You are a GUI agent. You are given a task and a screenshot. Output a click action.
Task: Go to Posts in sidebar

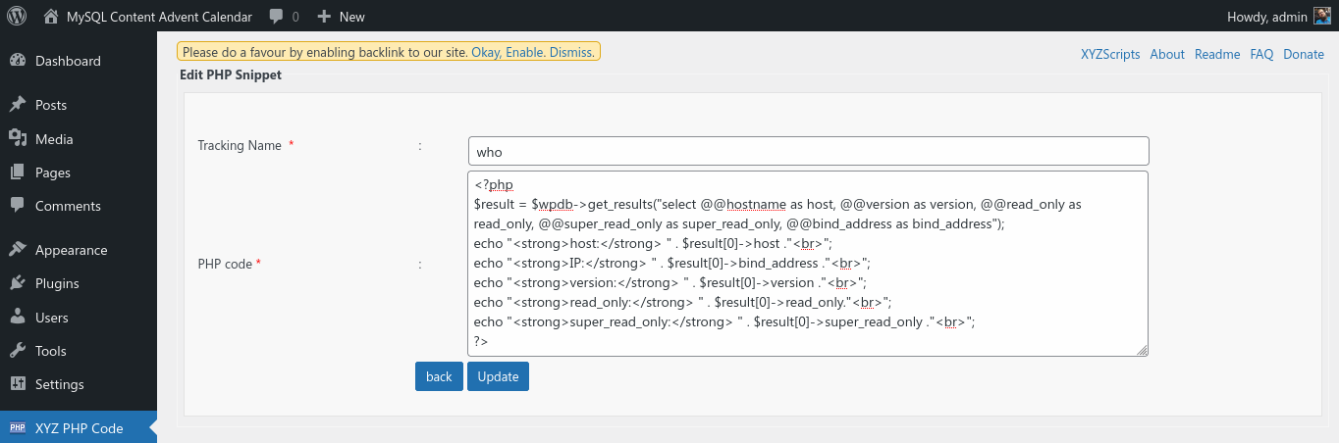point(51,105)
